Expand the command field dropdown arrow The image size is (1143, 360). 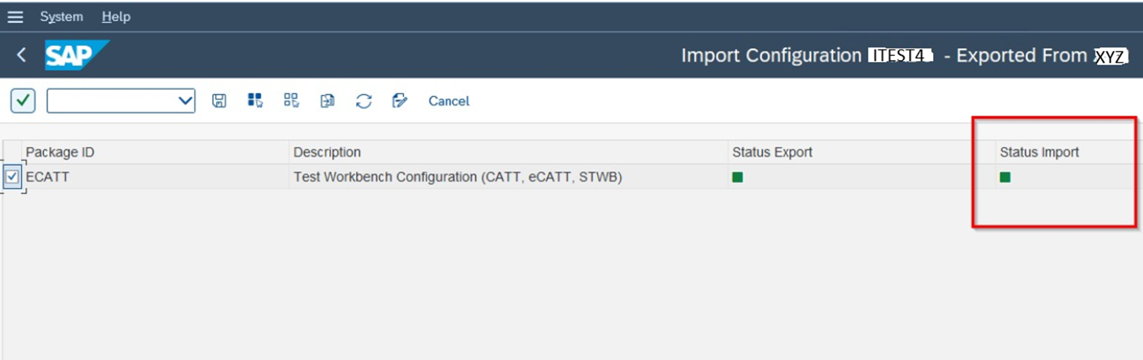(186, 101)
